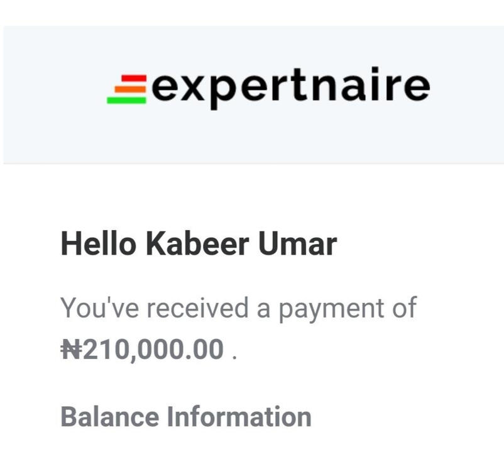
Task: Click the Naira currency symbol
Action: (x=71, y=349)
